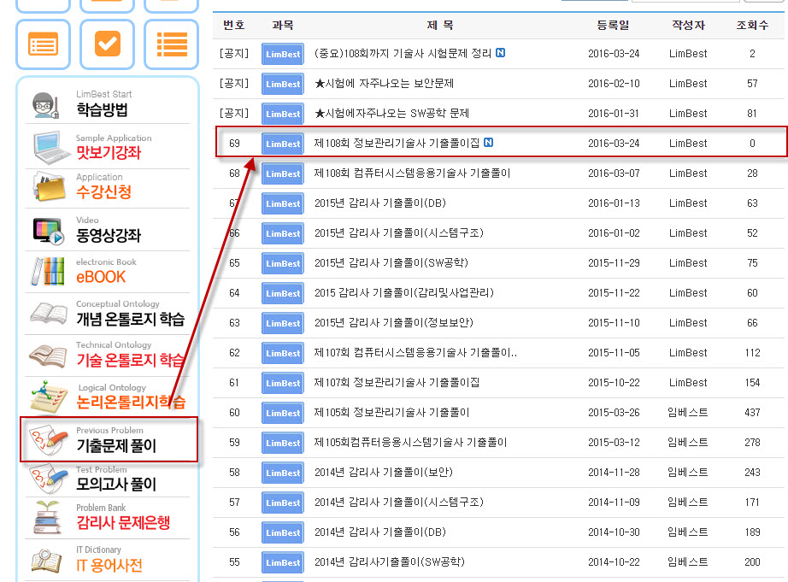Open post 제105회 정보관리기술사 기출풀이
The height and width of the screenshot is (582, 788).
391,413
